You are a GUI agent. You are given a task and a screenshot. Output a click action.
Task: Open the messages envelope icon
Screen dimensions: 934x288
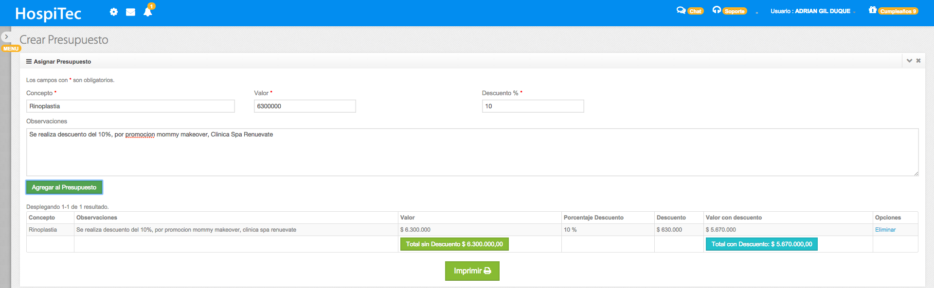click(x=130, y=12)
